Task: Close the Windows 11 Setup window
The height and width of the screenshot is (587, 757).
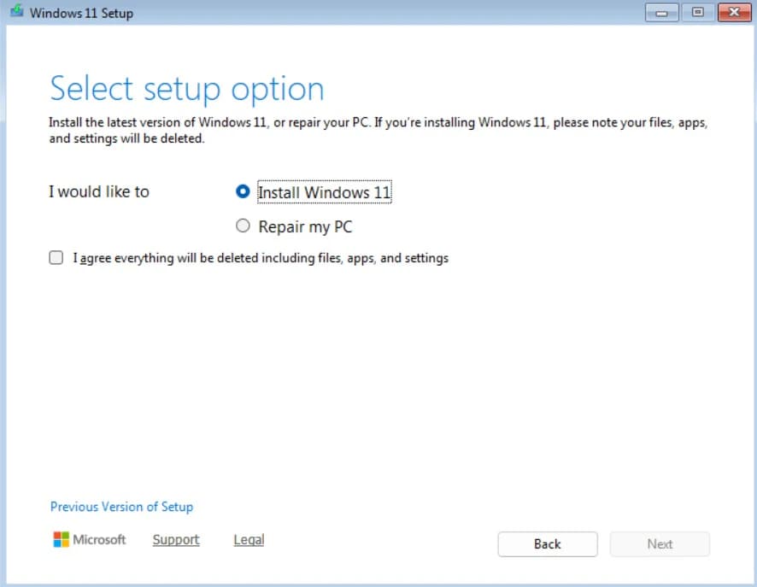Action: (x=734, y=12)
